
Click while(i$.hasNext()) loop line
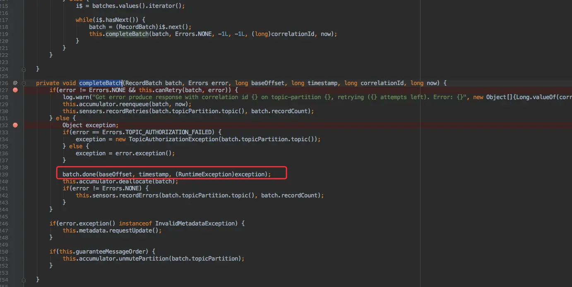pos(110,20)
